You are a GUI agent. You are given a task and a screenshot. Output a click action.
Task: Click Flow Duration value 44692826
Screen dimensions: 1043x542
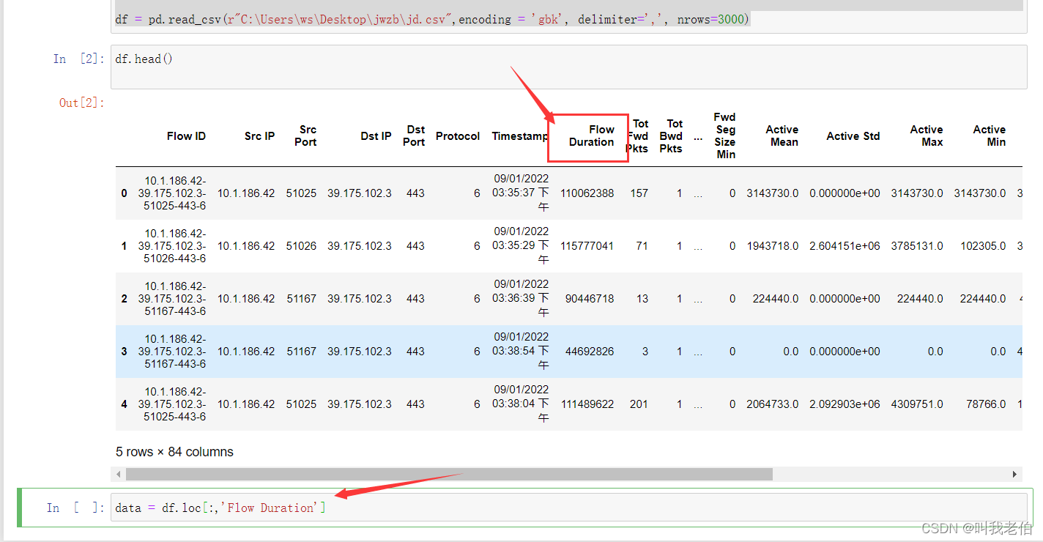pos(590,352)
